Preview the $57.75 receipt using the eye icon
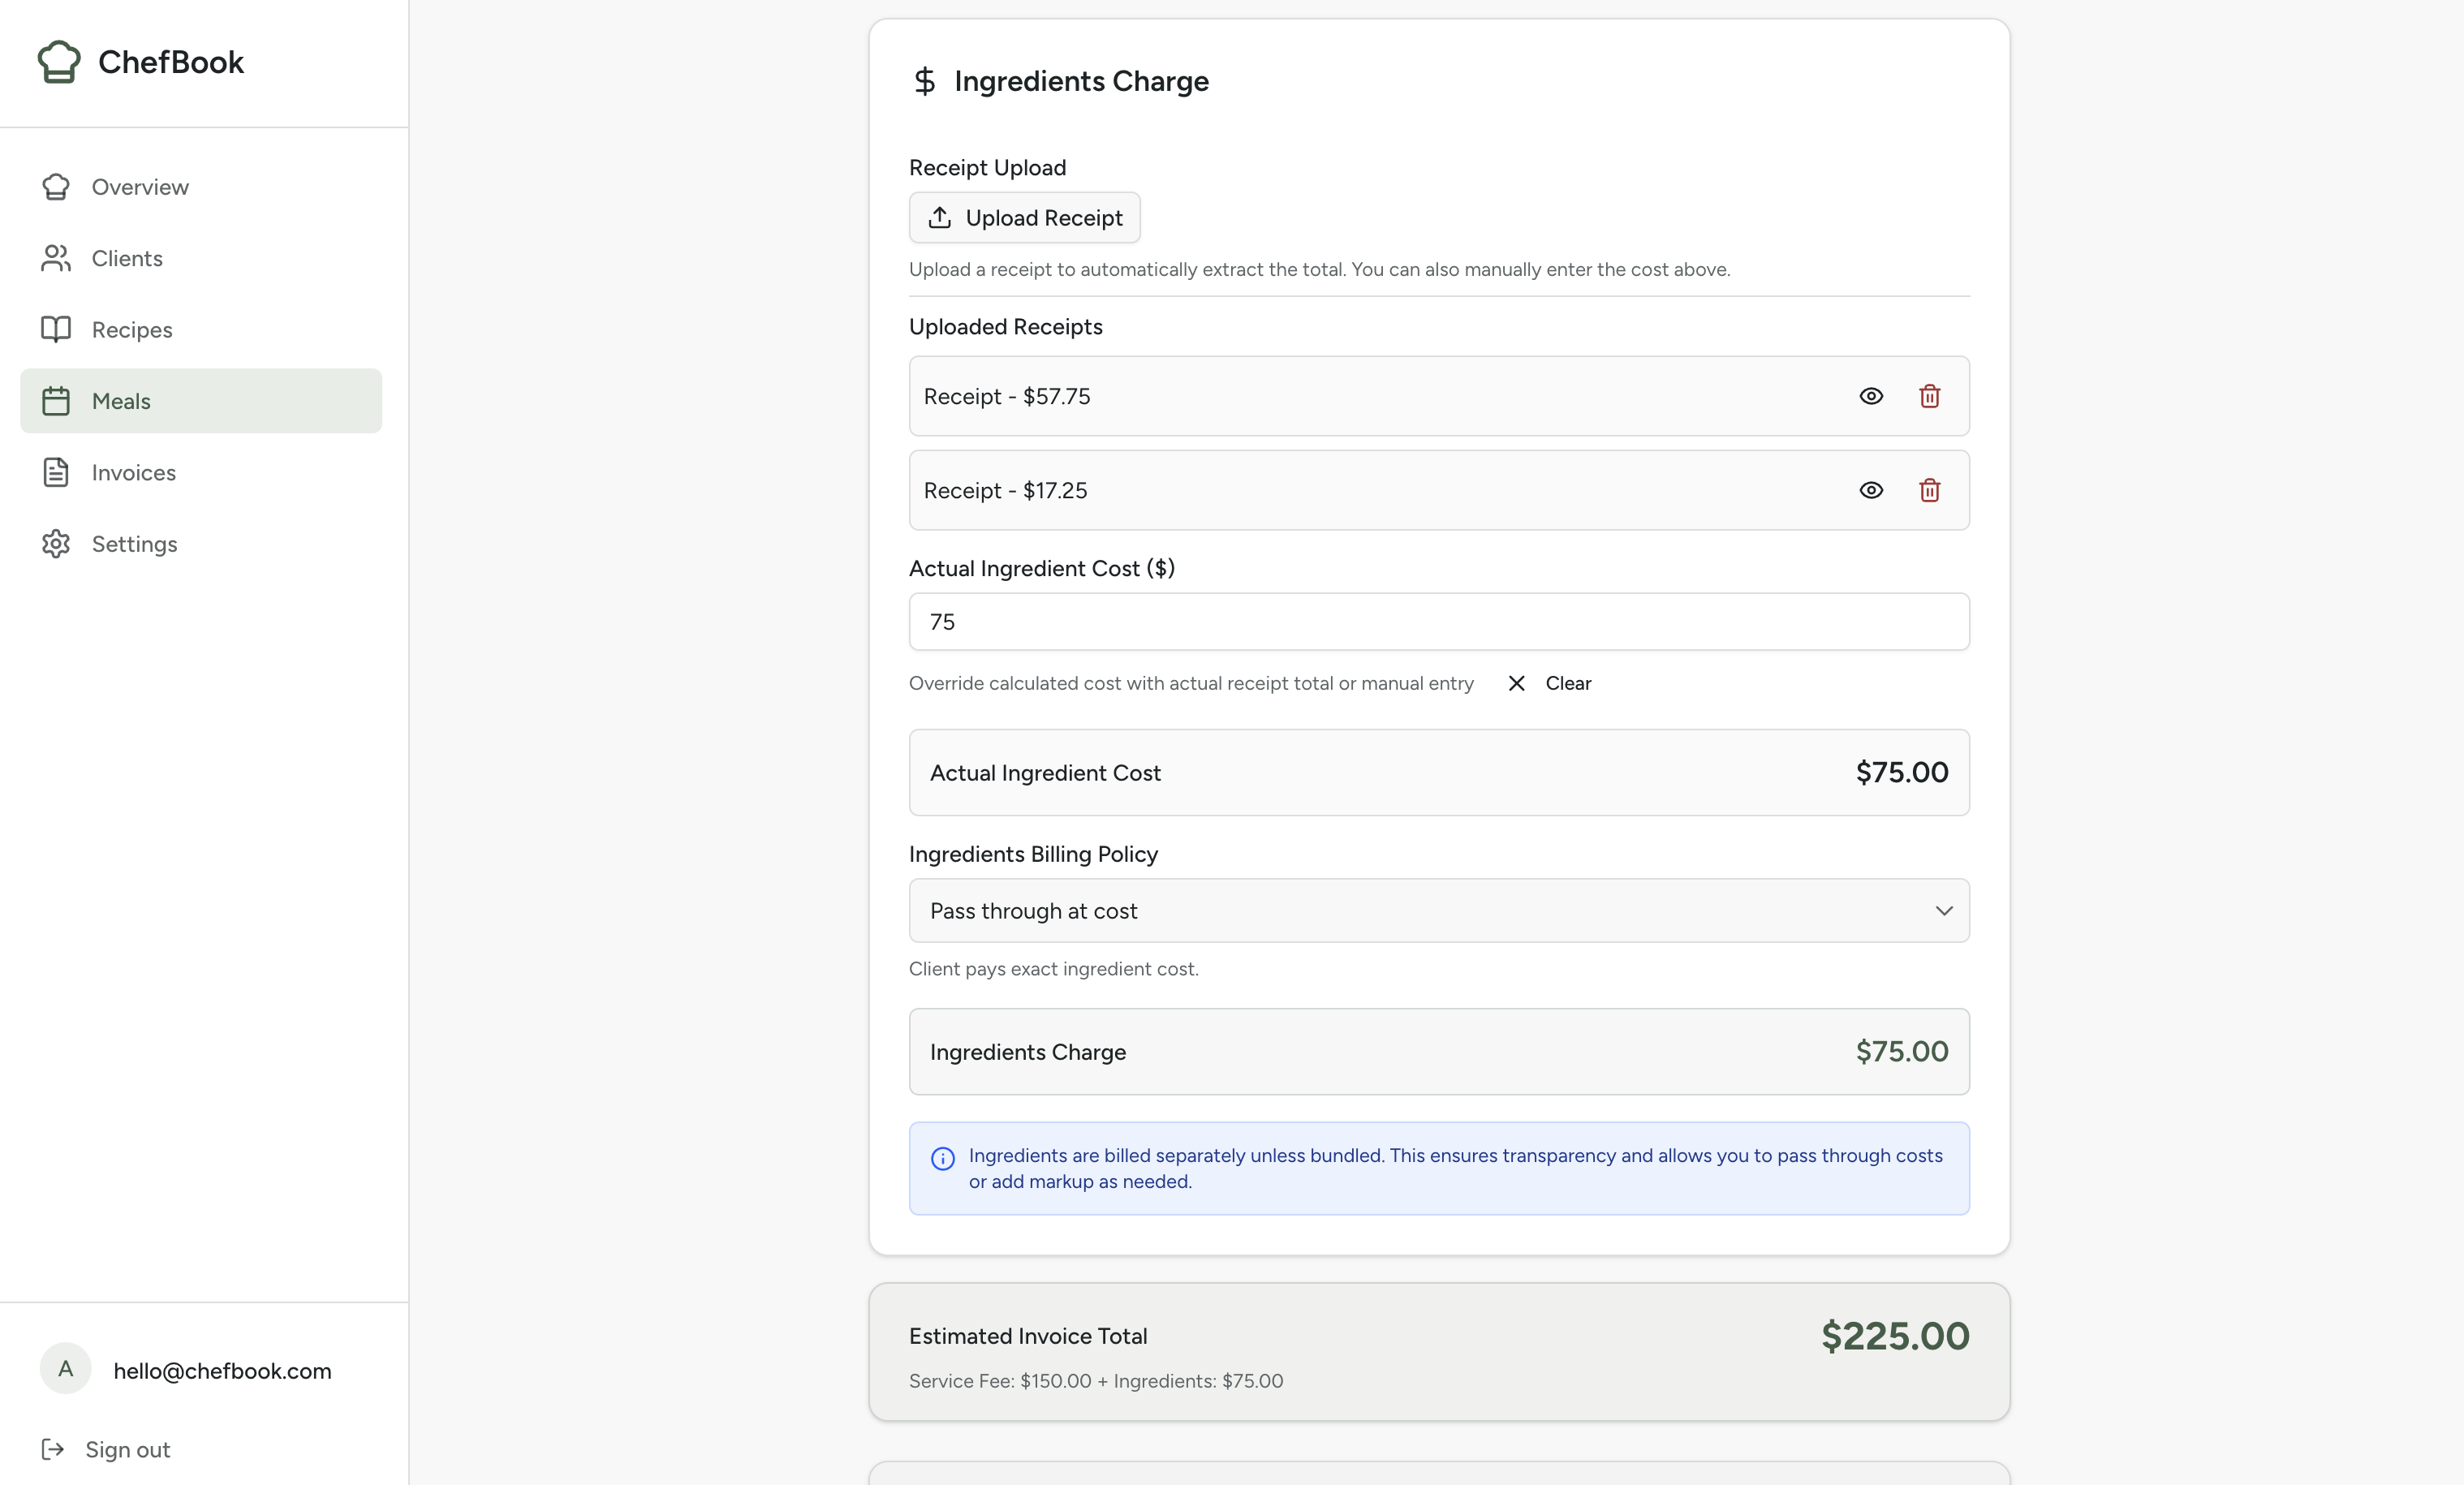 click(1871, 396)
